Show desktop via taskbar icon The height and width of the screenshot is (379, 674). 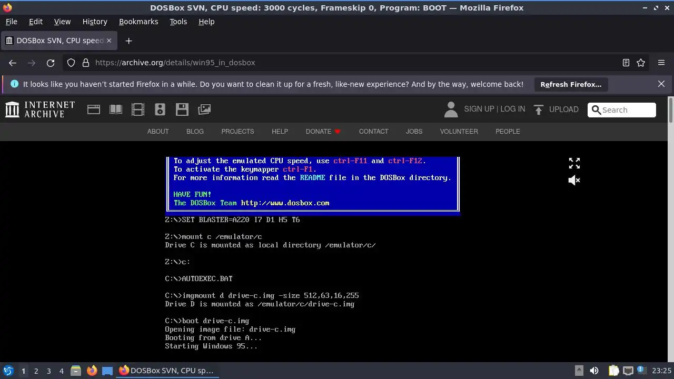[x=107, y=371]
